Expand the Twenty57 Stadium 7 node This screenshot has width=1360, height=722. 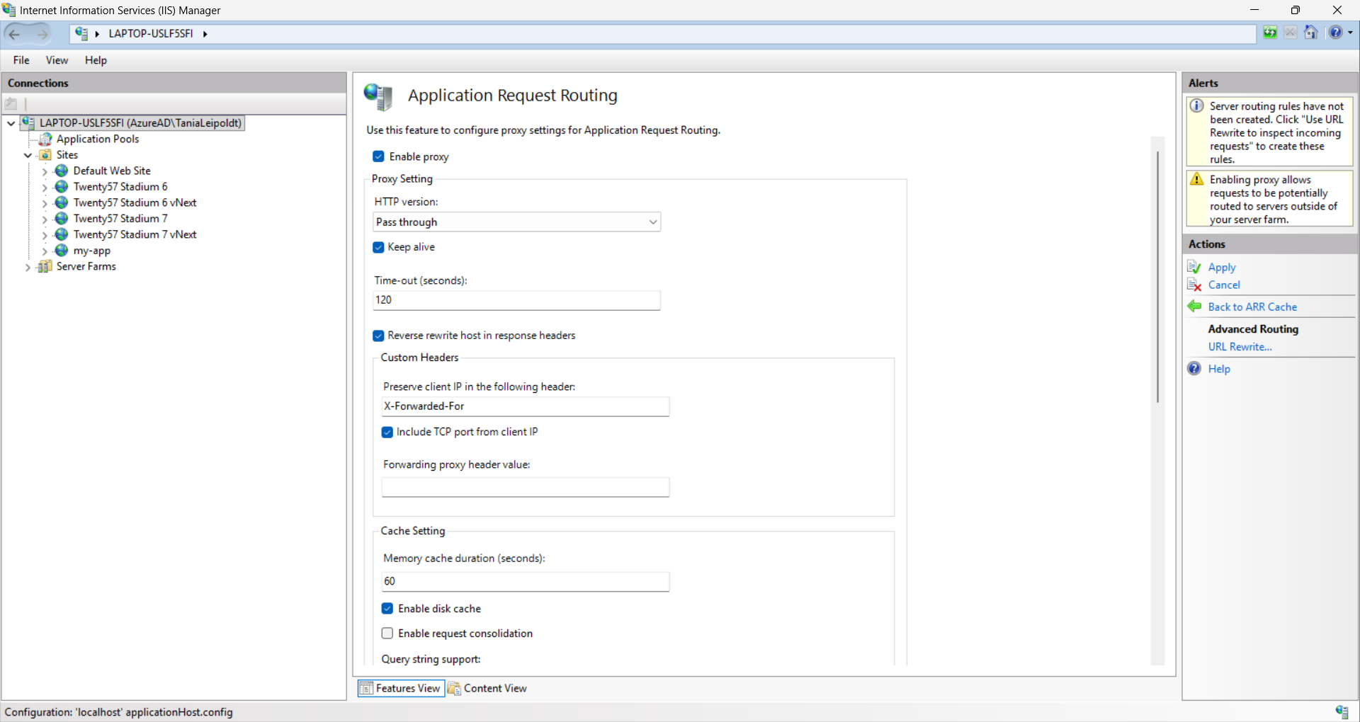[x=45, y=219]
